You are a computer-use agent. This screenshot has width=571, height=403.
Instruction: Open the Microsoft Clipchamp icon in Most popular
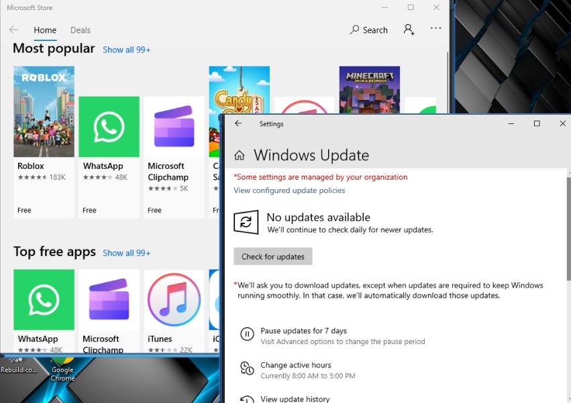coord(174,127)
